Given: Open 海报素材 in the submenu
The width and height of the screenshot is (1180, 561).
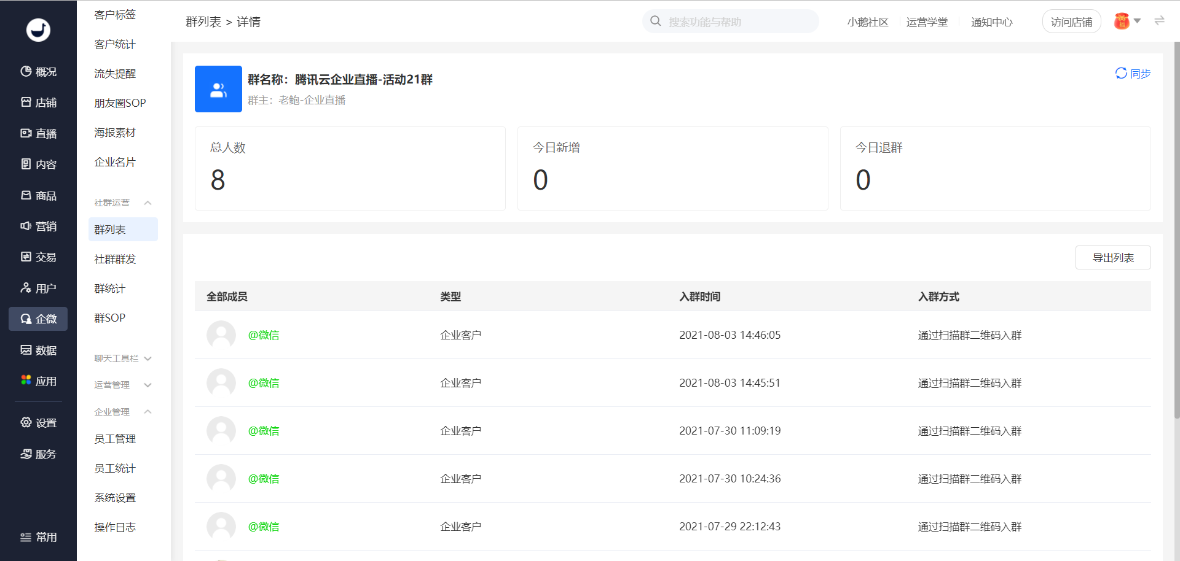Looking at the screenshot, I should [115, 133].
